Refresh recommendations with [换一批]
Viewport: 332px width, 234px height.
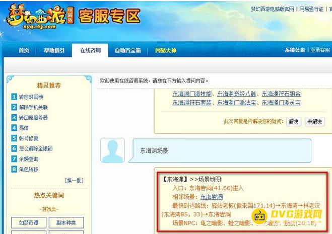pyautogui.click(x=74, y=181)
